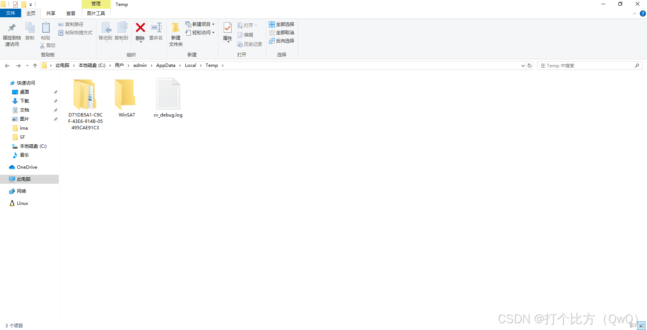The height and width of the screenshot is (330, 647).
Task: Select the cv_debug.log file
Action: tap(168, 98)
